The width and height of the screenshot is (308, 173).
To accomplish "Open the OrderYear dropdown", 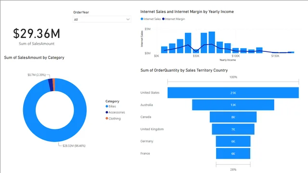I will 102,19.
